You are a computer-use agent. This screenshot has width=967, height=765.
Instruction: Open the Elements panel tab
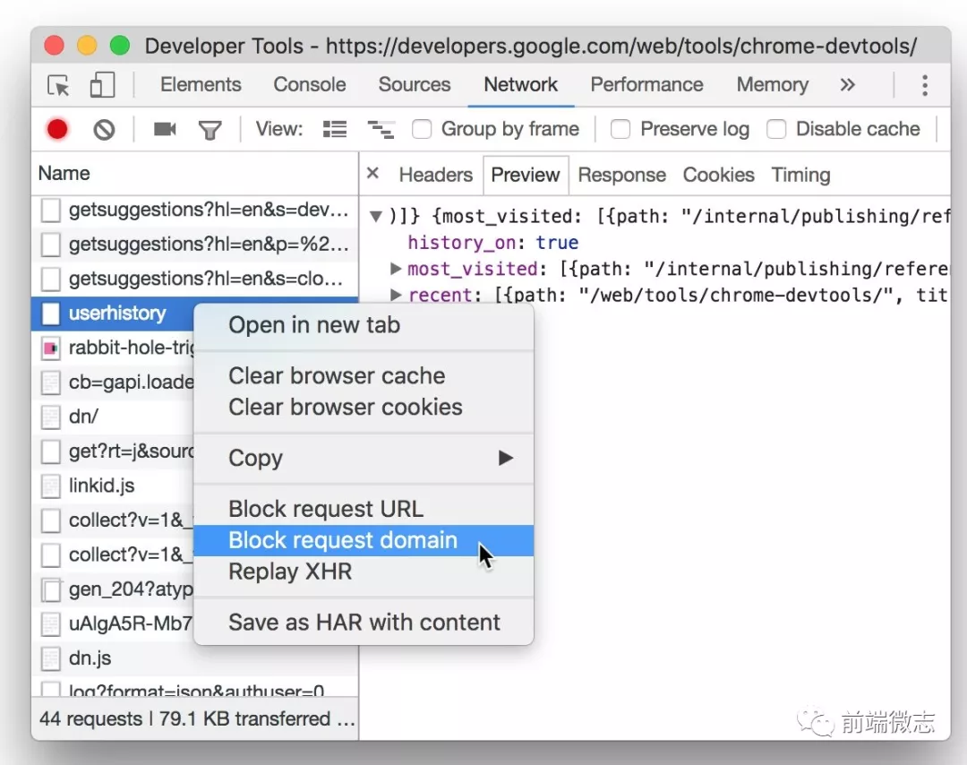coord(201,84)
